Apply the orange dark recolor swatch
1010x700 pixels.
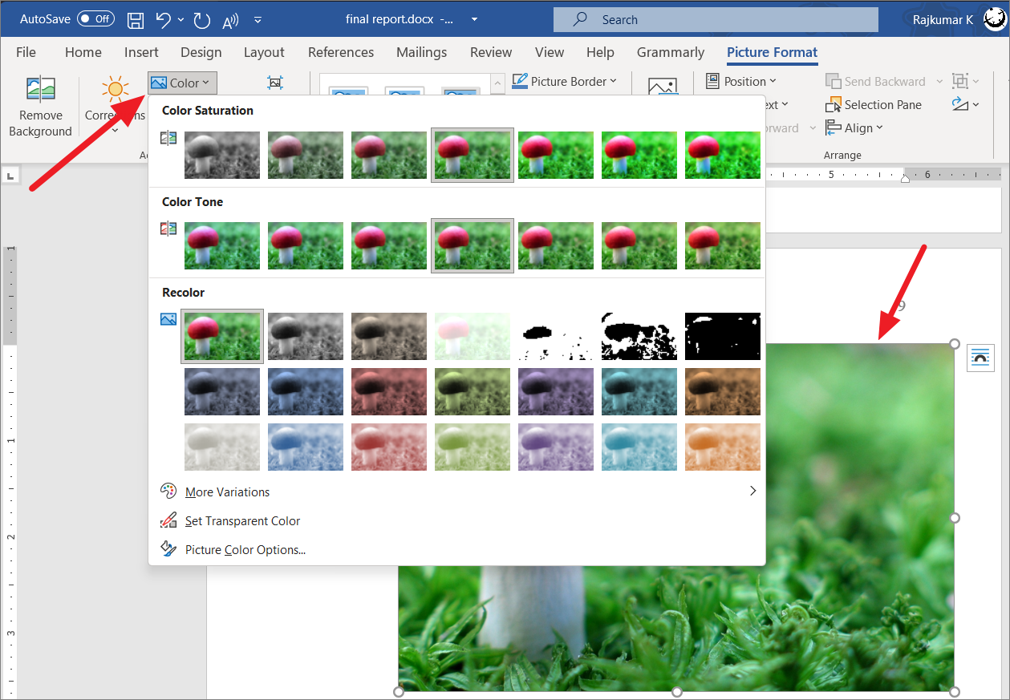coord(723,391)
